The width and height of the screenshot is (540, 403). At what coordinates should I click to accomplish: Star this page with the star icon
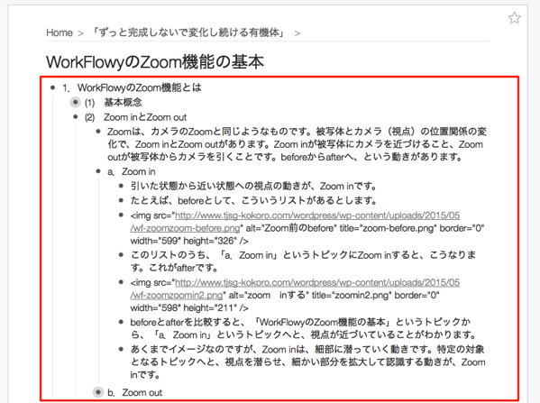pos(514,17)
